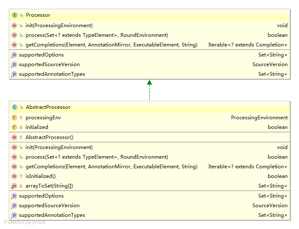Click the Set<String> return type of arrayToSet
The height and width of the screenshot is (229, 299).
273,186
